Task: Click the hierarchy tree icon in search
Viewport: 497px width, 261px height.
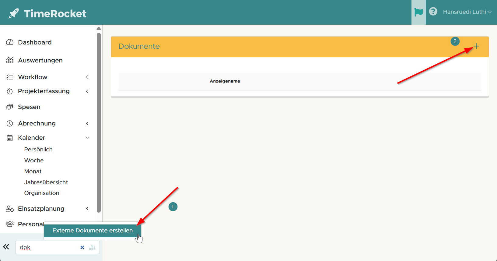Action: 92,248
